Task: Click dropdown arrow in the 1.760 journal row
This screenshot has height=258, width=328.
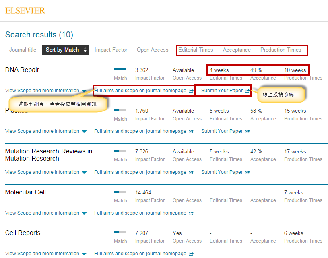Action: 84,132
